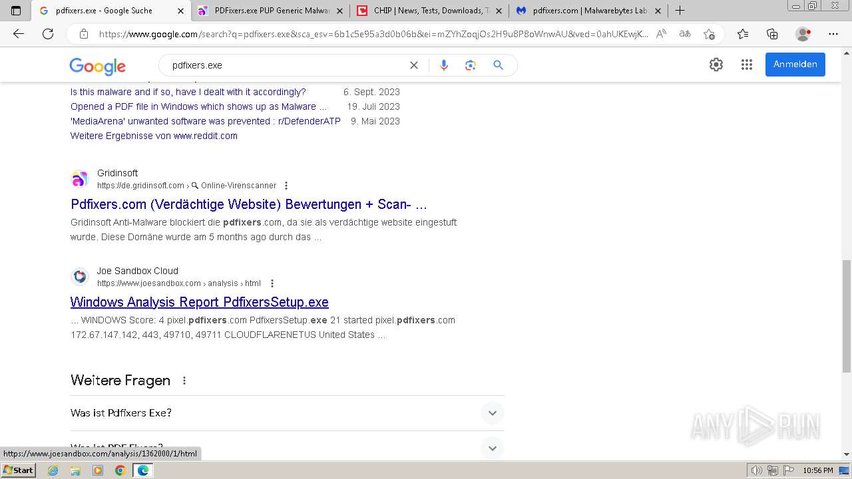Click 'Weitere Fragen' heading
The image size is (852, 479).
click(120, 381)
